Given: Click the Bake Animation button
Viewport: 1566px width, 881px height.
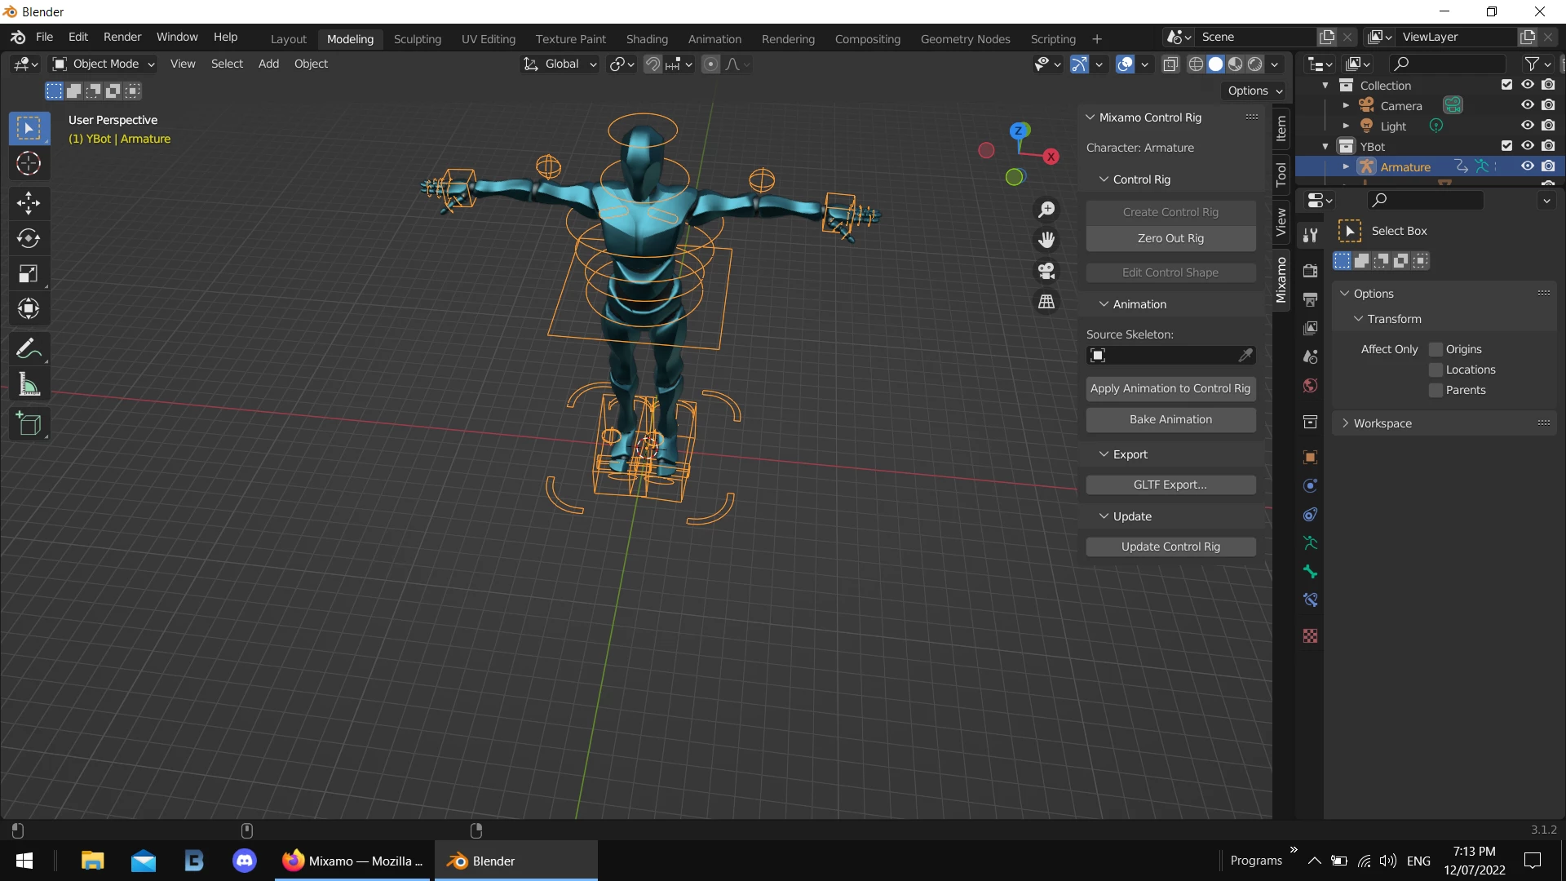Looking at the screenshot, I should (1170, 419).
